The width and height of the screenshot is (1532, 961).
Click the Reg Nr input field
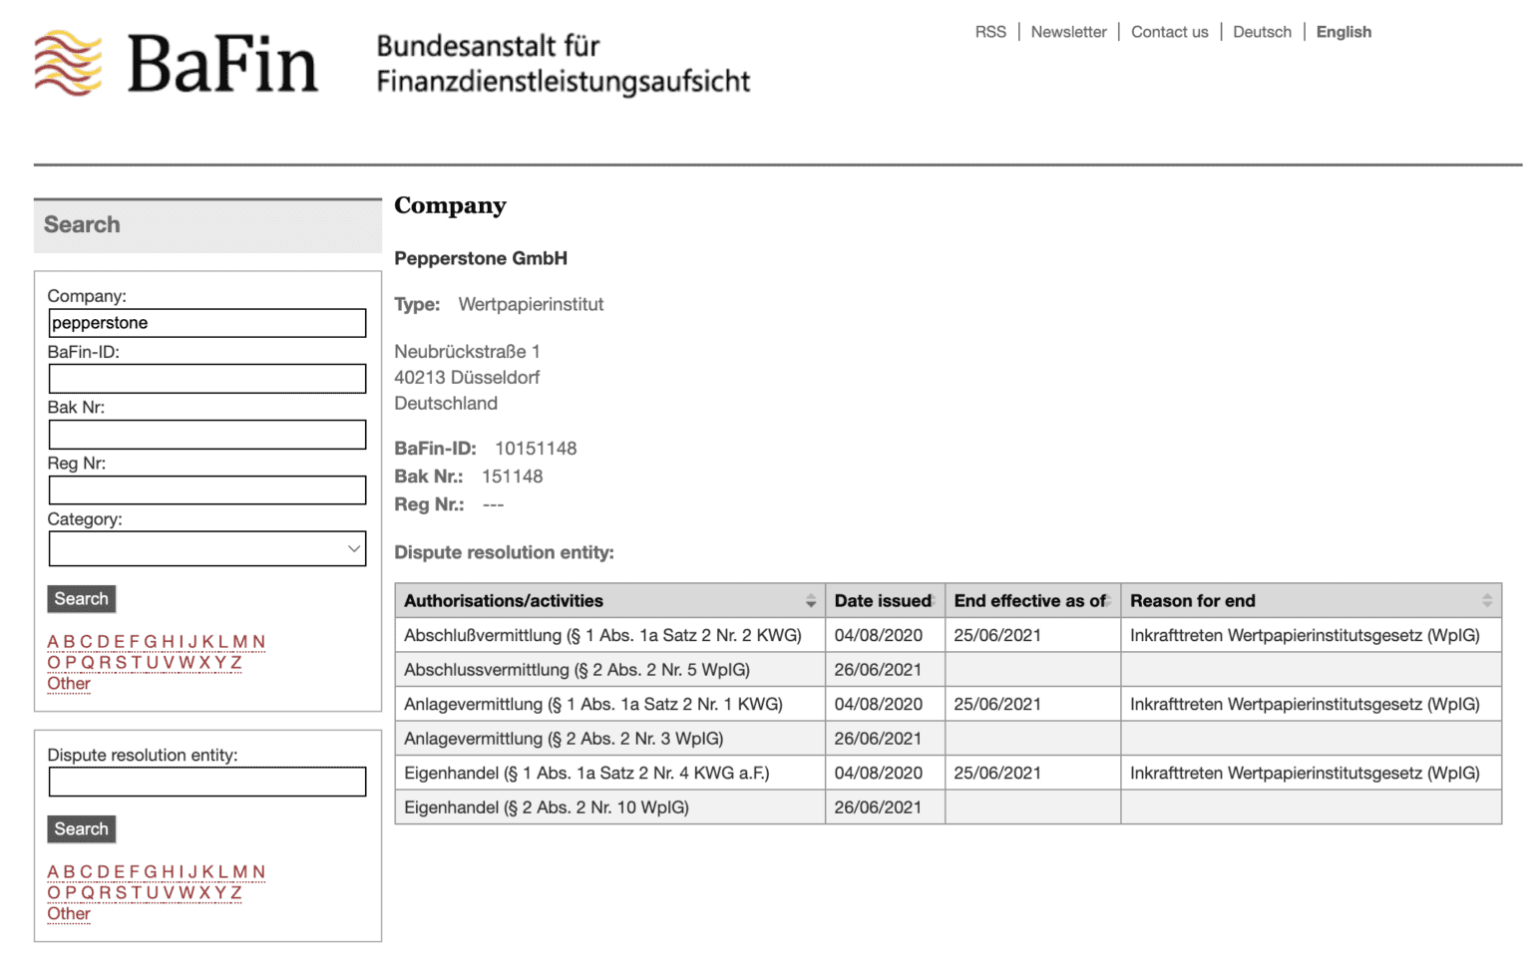pos(206,489)
